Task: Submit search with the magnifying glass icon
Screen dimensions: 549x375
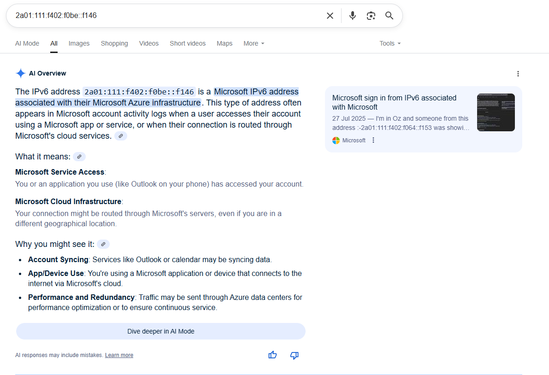Action: 390,16
